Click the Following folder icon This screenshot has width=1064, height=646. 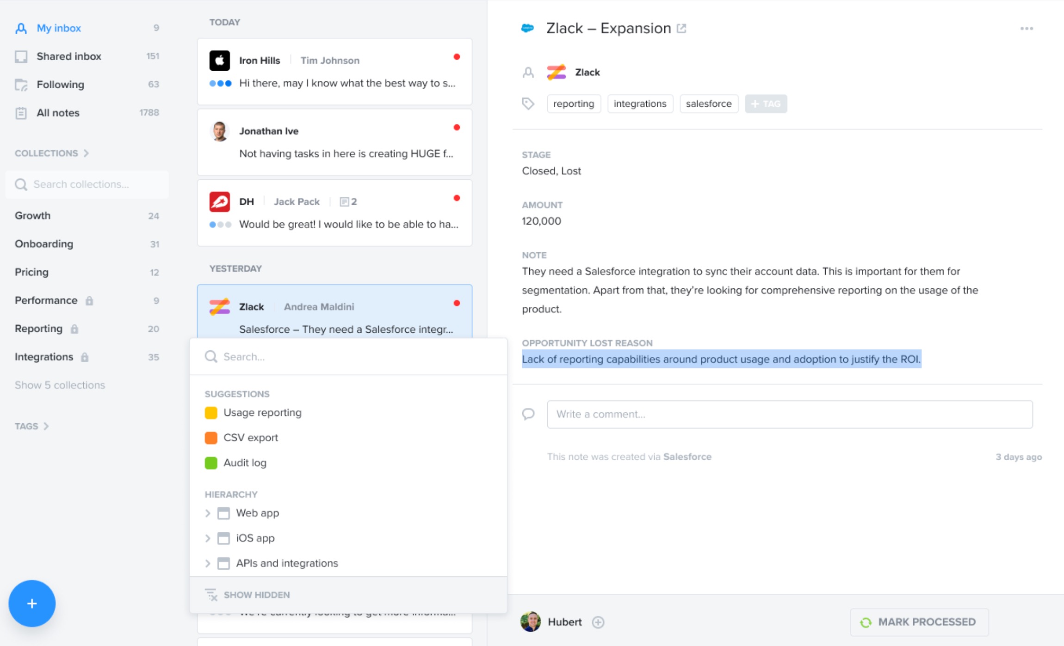point(21,85)
